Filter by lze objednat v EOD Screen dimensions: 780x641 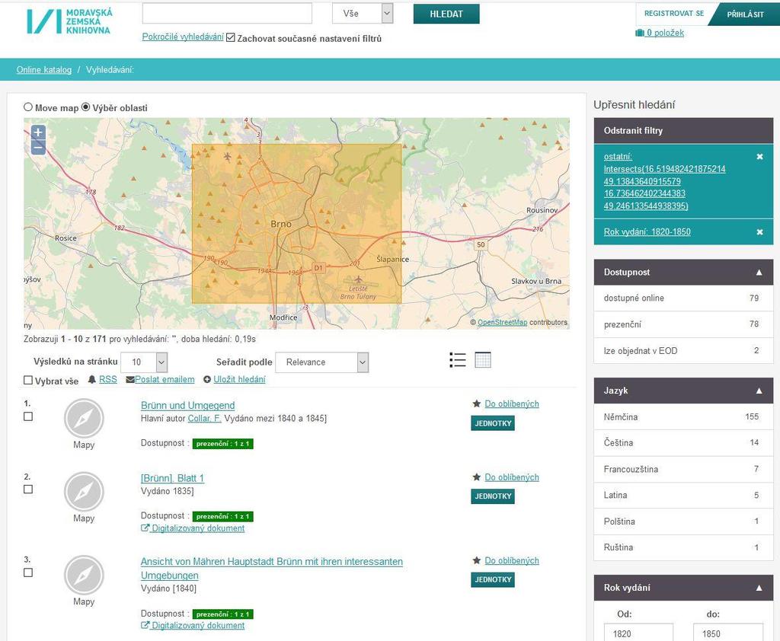(683, 351)
